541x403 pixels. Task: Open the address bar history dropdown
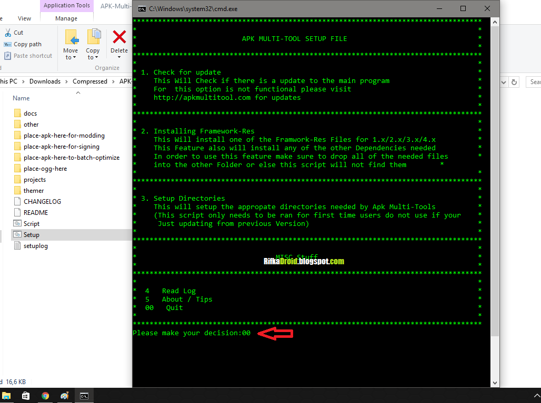point(504,82)
